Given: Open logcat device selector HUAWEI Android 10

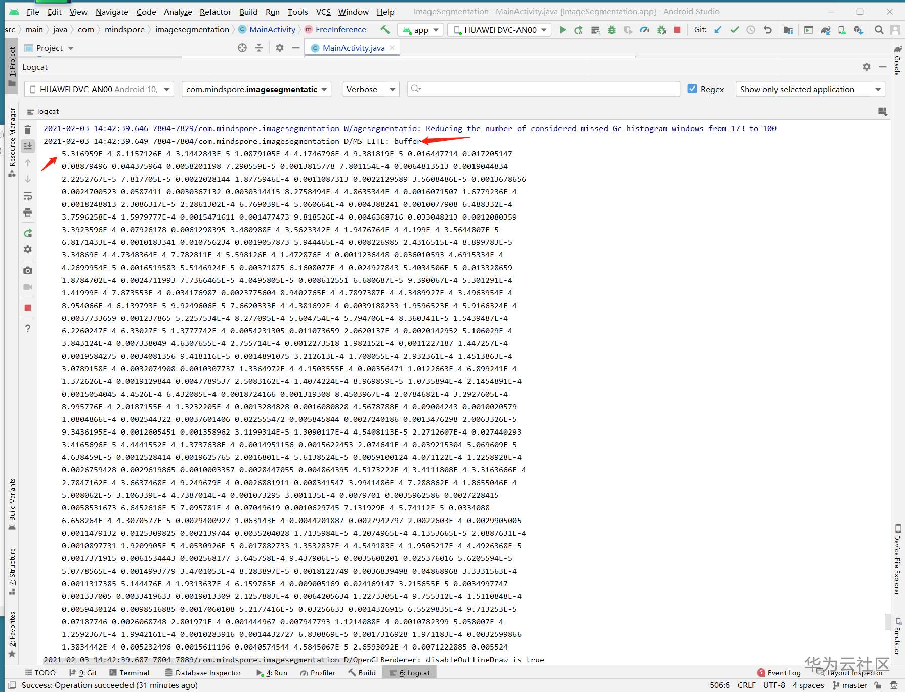Looking at the screenshot, I should (99, 89).
